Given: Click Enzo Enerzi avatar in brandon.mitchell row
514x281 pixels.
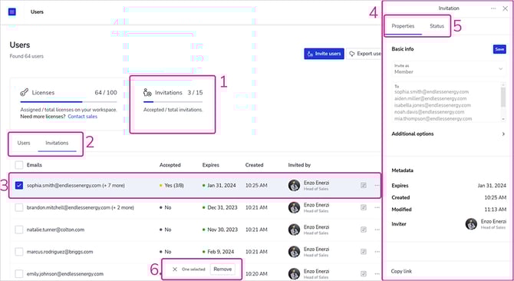Looking at the screenshot, I should coord(294,207).
